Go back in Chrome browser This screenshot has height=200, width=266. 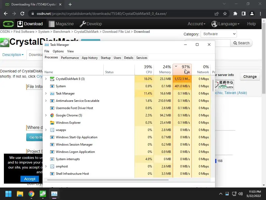pyautogui.click(x=6, y=14)
